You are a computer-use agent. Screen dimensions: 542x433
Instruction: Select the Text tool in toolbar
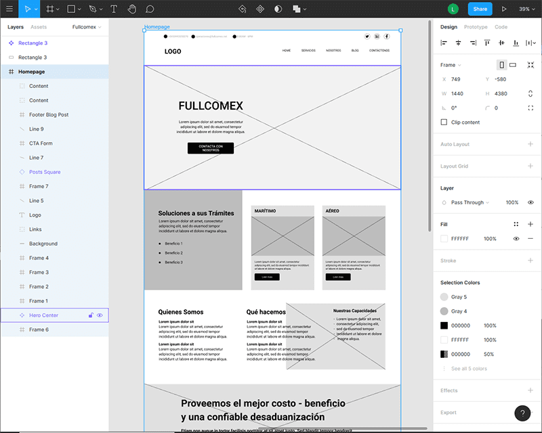(x=113, y=9)
